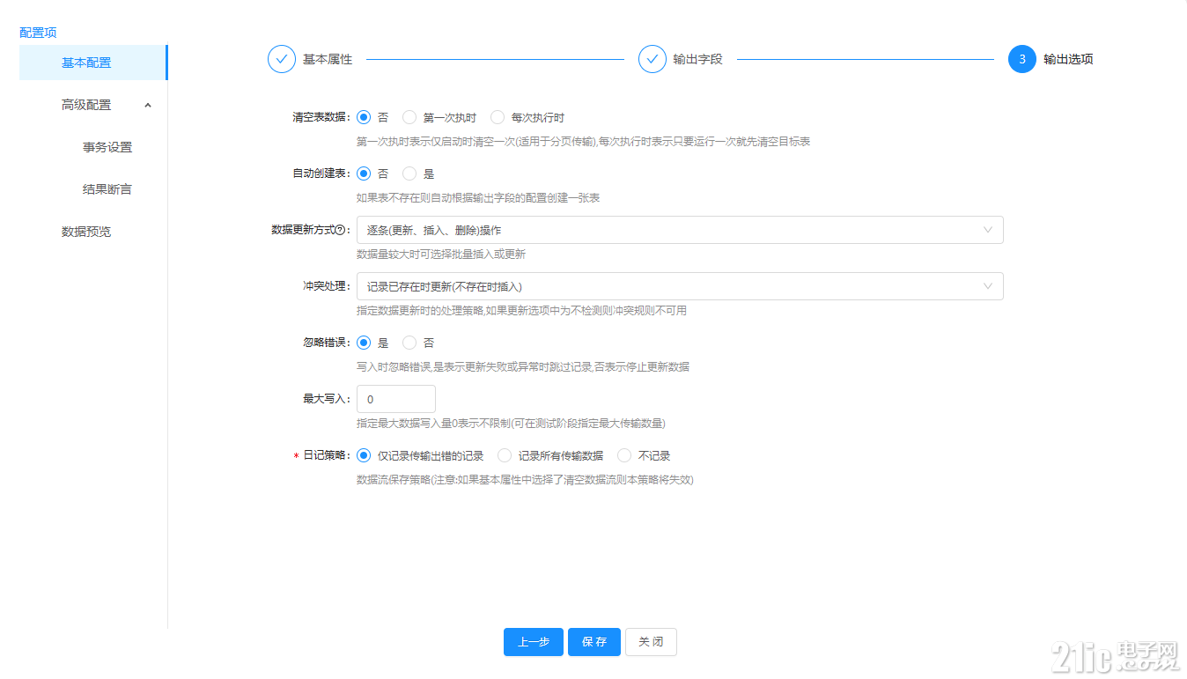The width and height of the screenshot is (1187, 679).
Task: Click the 清空表数据 field label
Action: (321, 117)
